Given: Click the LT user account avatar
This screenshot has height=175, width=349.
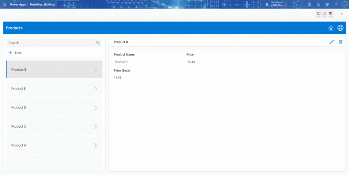Looking at the screenshot, I should [x=344, y=4].
